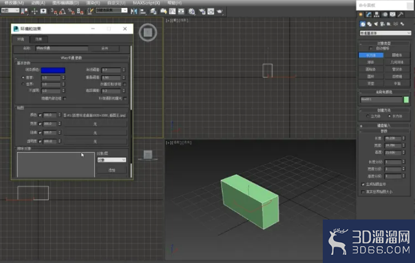The height and width of the screenshot is (263, 415).
Task: Toggle the Angle Snap tool
Action: [x=63, y=12]
